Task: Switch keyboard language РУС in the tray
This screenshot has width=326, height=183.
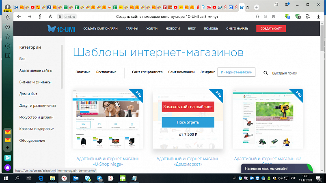Action: click(293, 178)
